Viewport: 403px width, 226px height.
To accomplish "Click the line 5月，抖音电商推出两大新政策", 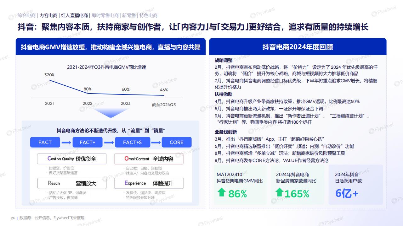I will tap(269, 109).
